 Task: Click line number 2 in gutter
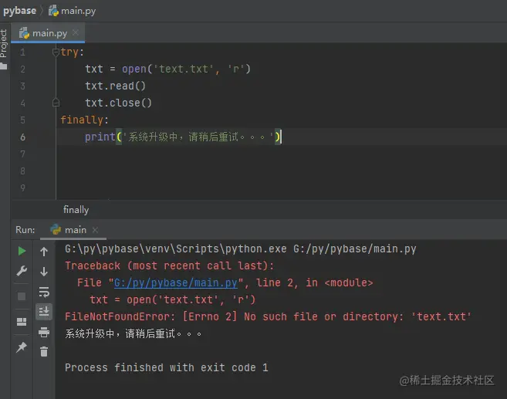click(x=22, y=69)
